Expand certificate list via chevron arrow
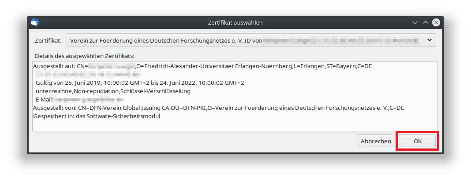This screenshot has width=471, height=181. (430, 40)
